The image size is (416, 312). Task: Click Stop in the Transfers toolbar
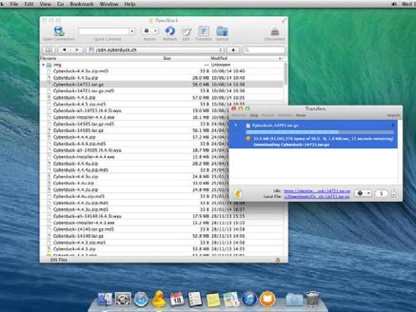pyautogui.click(x=253, y=116)
